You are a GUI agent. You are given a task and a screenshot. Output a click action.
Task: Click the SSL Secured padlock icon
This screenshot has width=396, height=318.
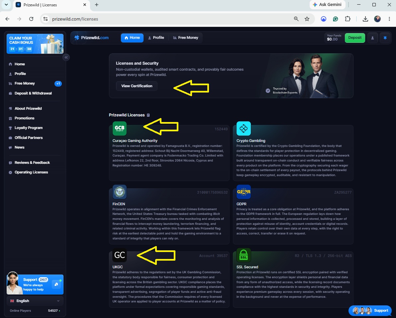point(244,255)
